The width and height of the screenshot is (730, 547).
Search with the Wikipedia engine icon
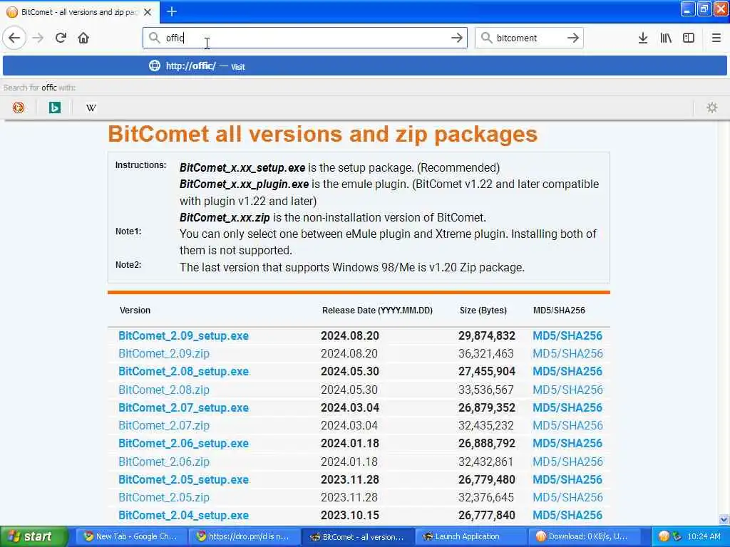click(x=91, y=108)
